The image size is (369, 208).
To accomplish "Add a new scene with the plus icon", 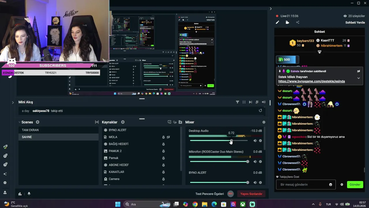I will pyautogui.click(x=37, y=122).
